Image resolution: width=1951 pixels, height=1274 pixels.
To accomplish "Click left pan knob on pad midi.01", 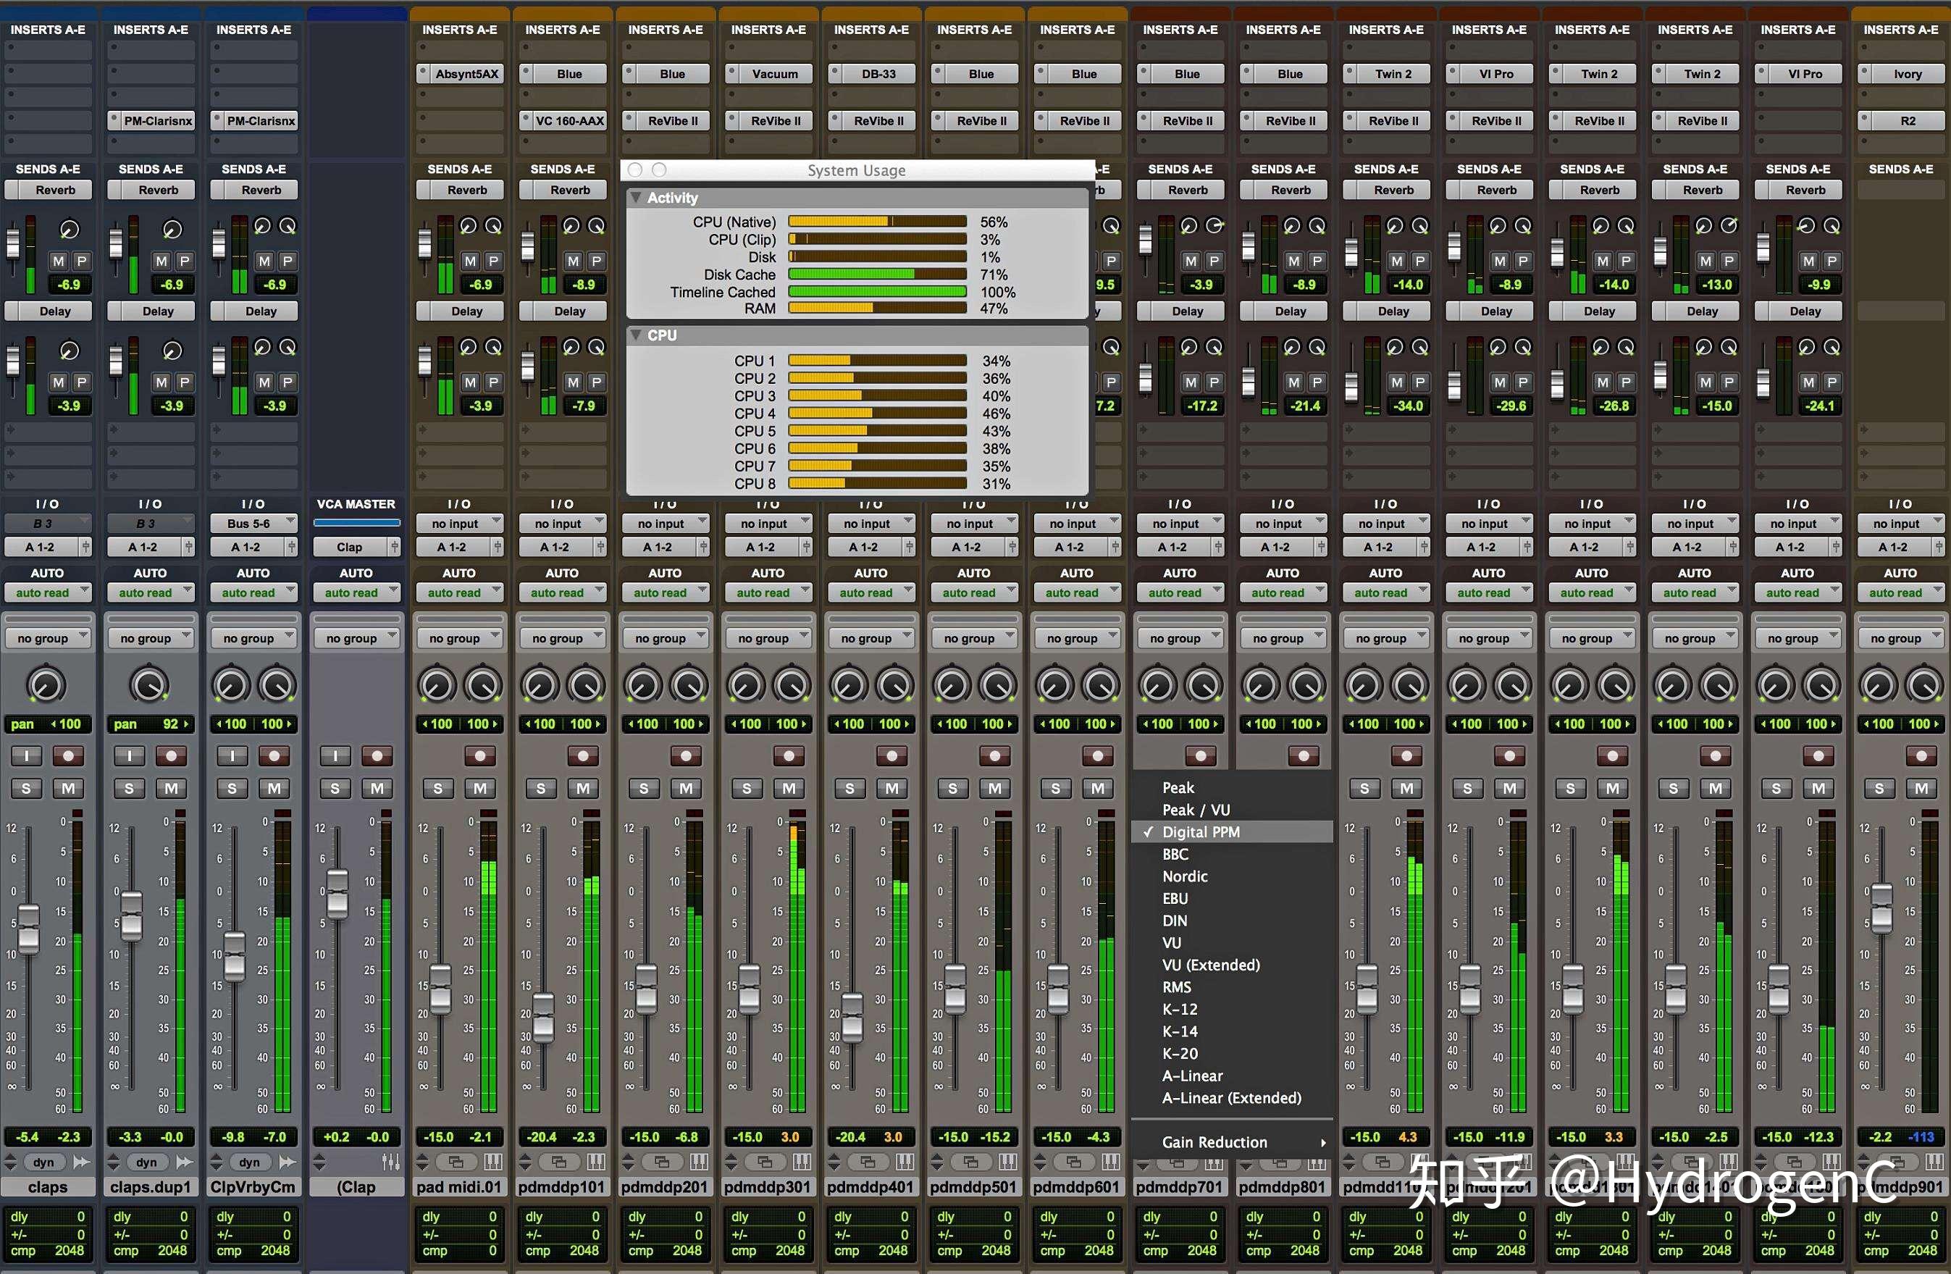I will click(437, 685).
